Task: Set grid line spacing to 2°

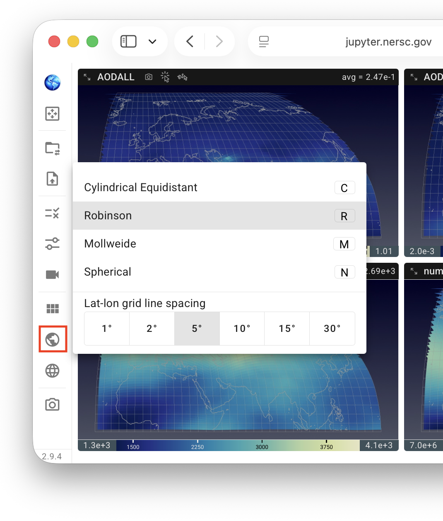Action: (x=152, y=329)
